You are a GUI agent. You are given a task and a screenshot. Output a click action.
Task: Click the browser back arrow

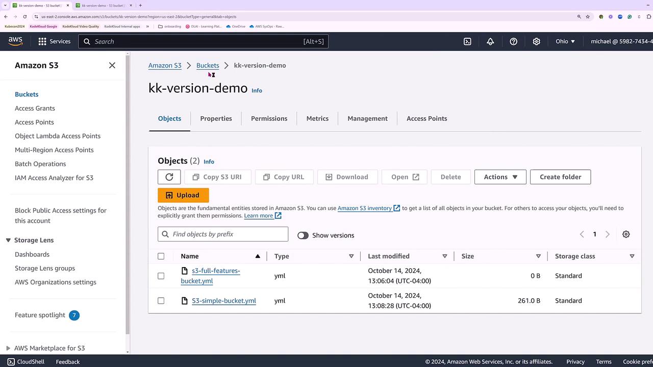(6, 16)
